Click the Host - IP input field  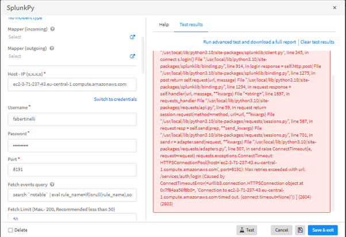[x=72, y=85]
